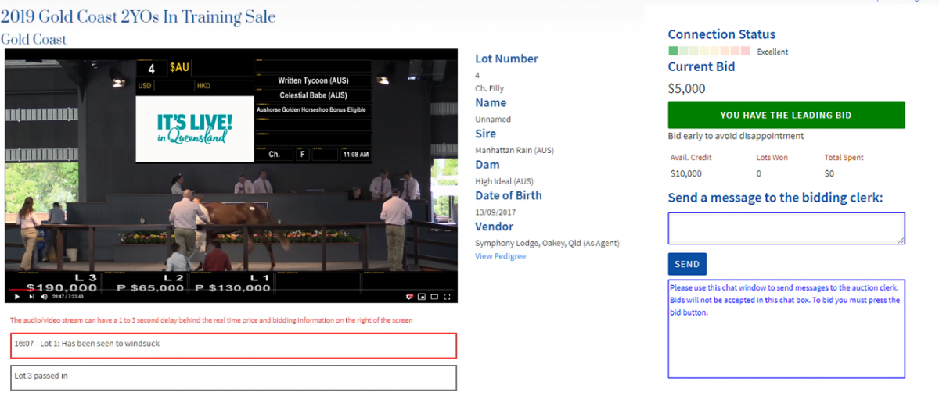939x396 pixels.
Task: Click the green connection status indicator
Action: point(673,52)
